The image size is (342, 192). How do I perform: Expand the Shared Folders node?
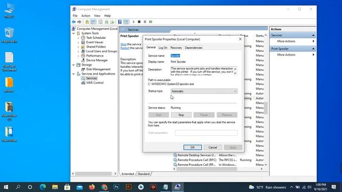click(x=79, y=47)
